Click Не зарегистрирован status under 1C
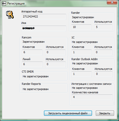Screen dimensions: 119x121 pos(85,42)
